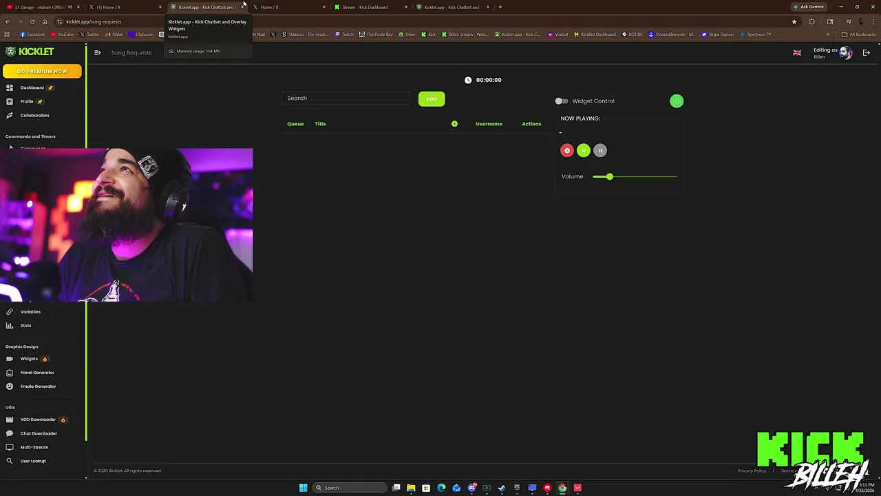This screenshot has height=496, width=881.
Task: Open Microsoft Edge from the taskbar
Action: point(441,488)
